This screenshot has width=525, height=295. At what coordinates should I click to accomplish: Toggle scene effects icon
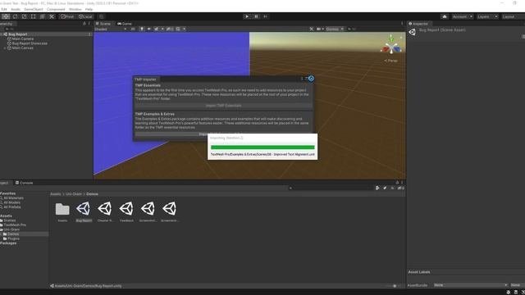(x=157, y=29)
